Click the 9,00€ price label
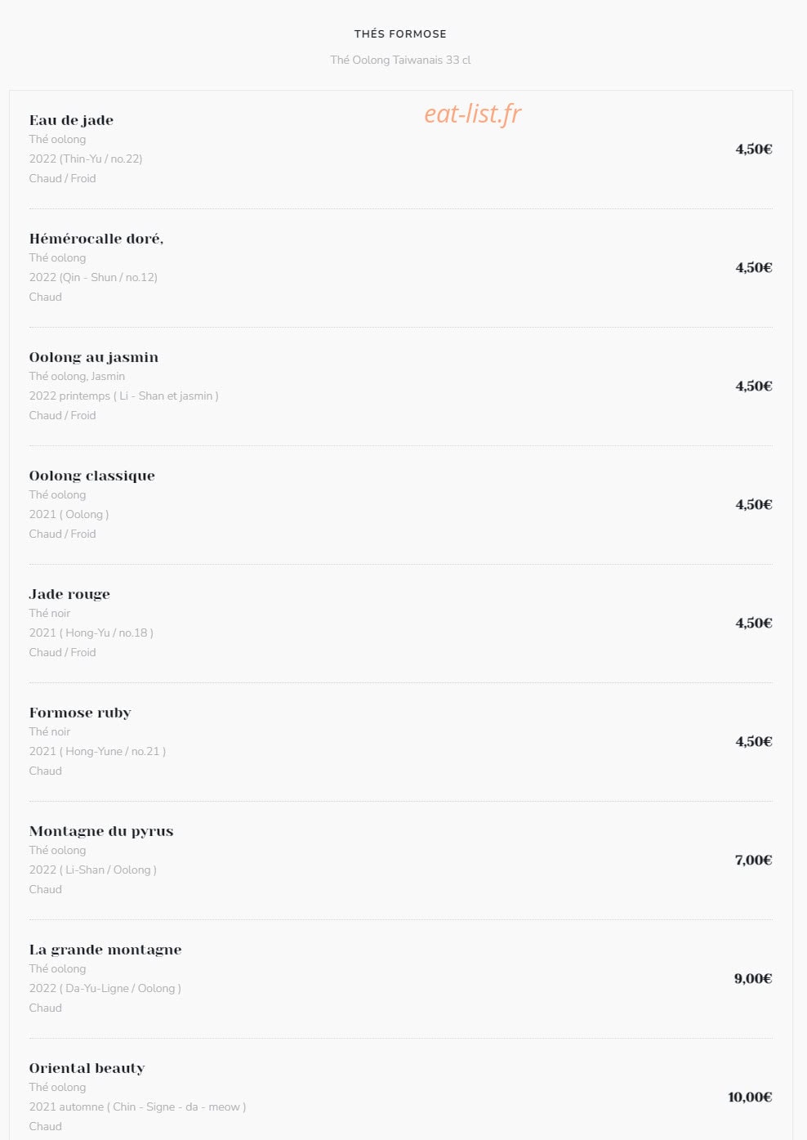Screen dimensions: 807x1140 coord(753,978)
